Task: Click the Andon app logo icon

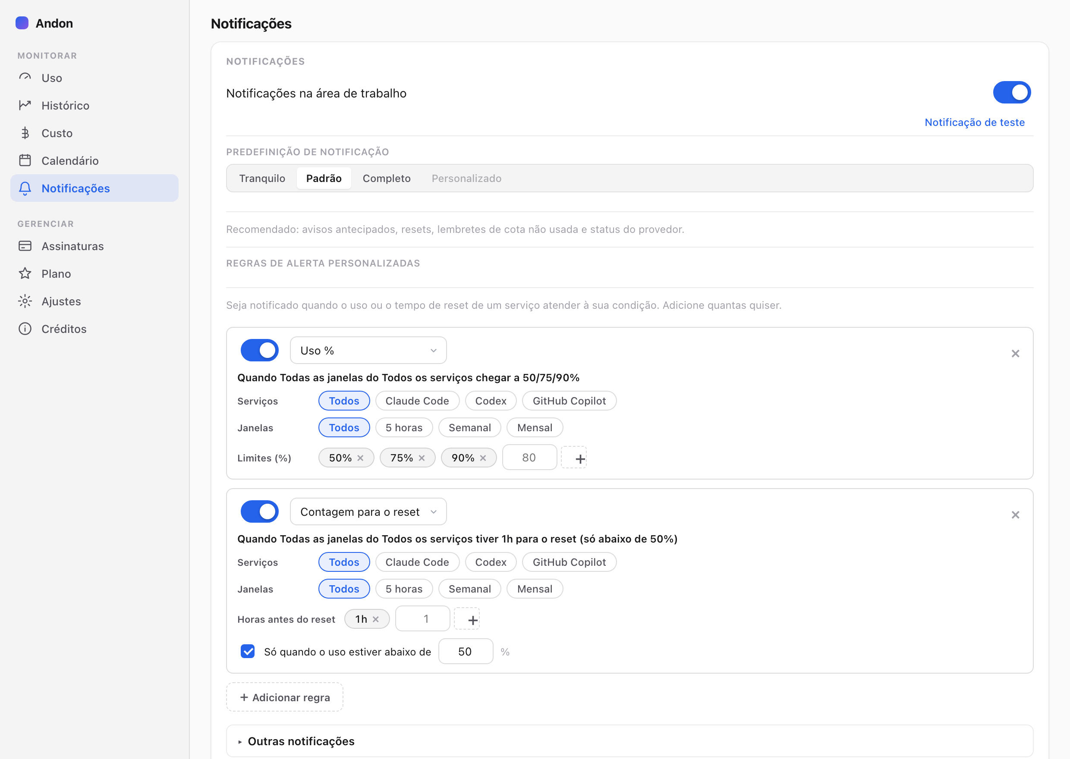Action: coord(22,23)
